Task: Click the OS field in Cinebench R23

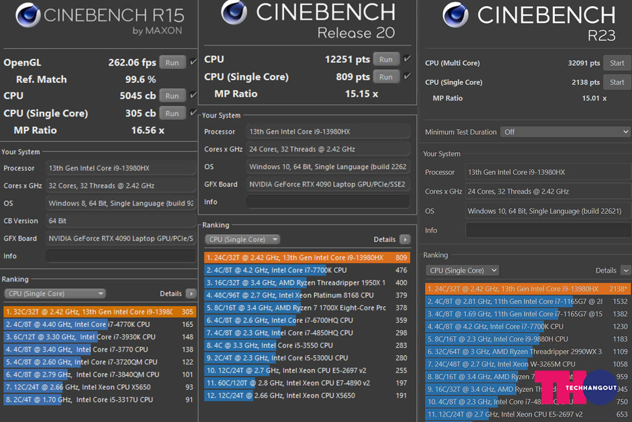Action: pos(548,211)
